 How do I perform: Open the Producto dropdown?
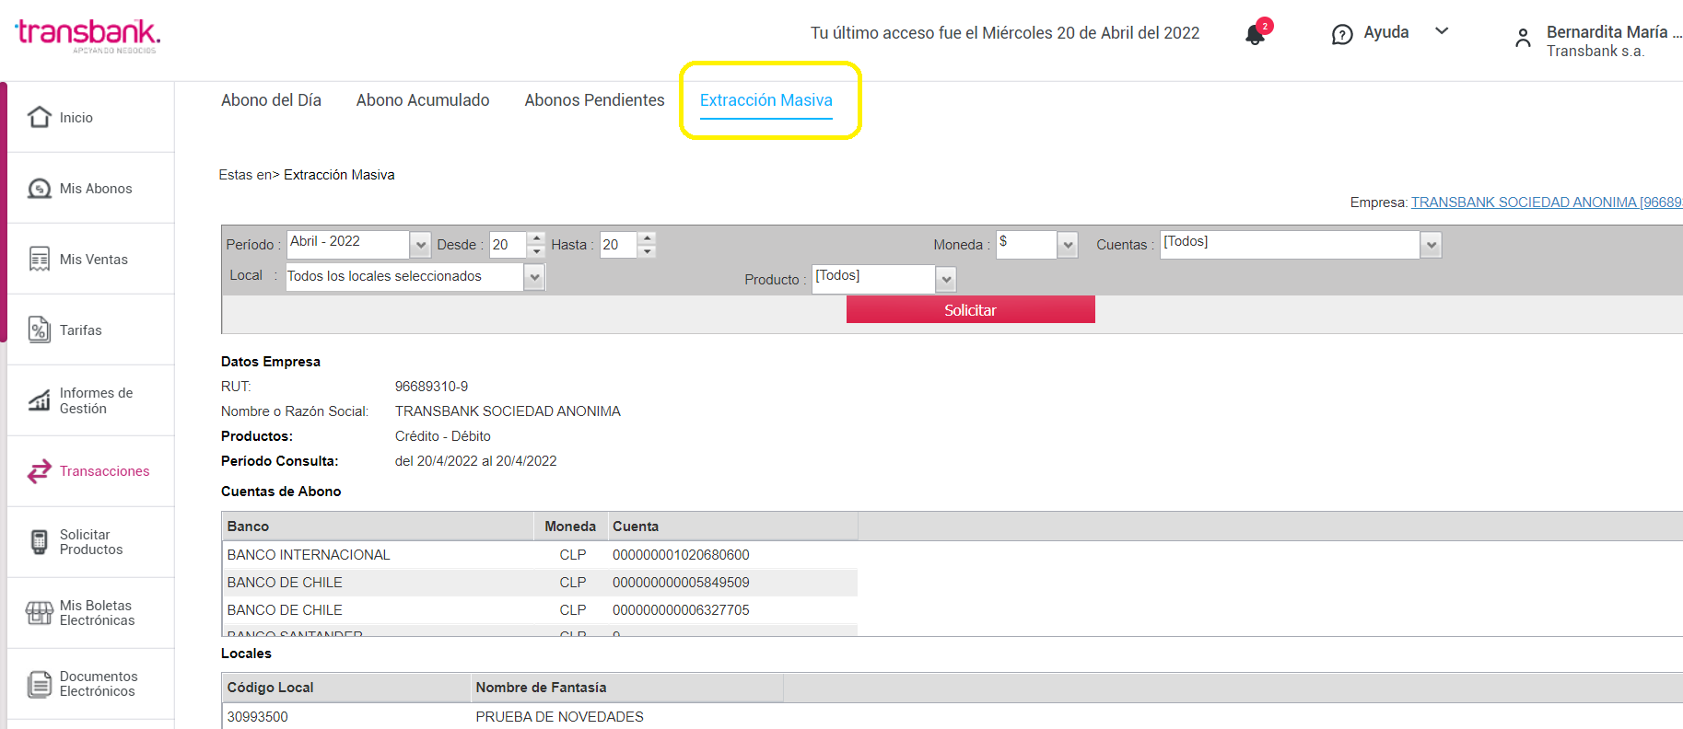(x=946, y=279)
